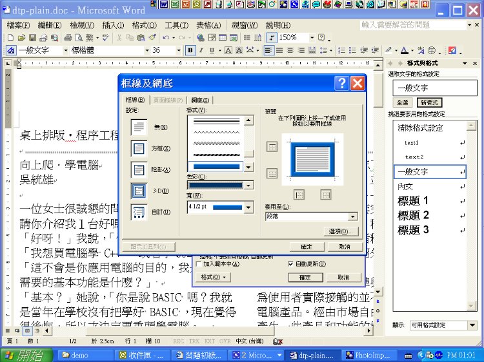This screenshot has height=362, width=484.
Task: Open the style name dropdown in toolbar
Action: point(65,50)
